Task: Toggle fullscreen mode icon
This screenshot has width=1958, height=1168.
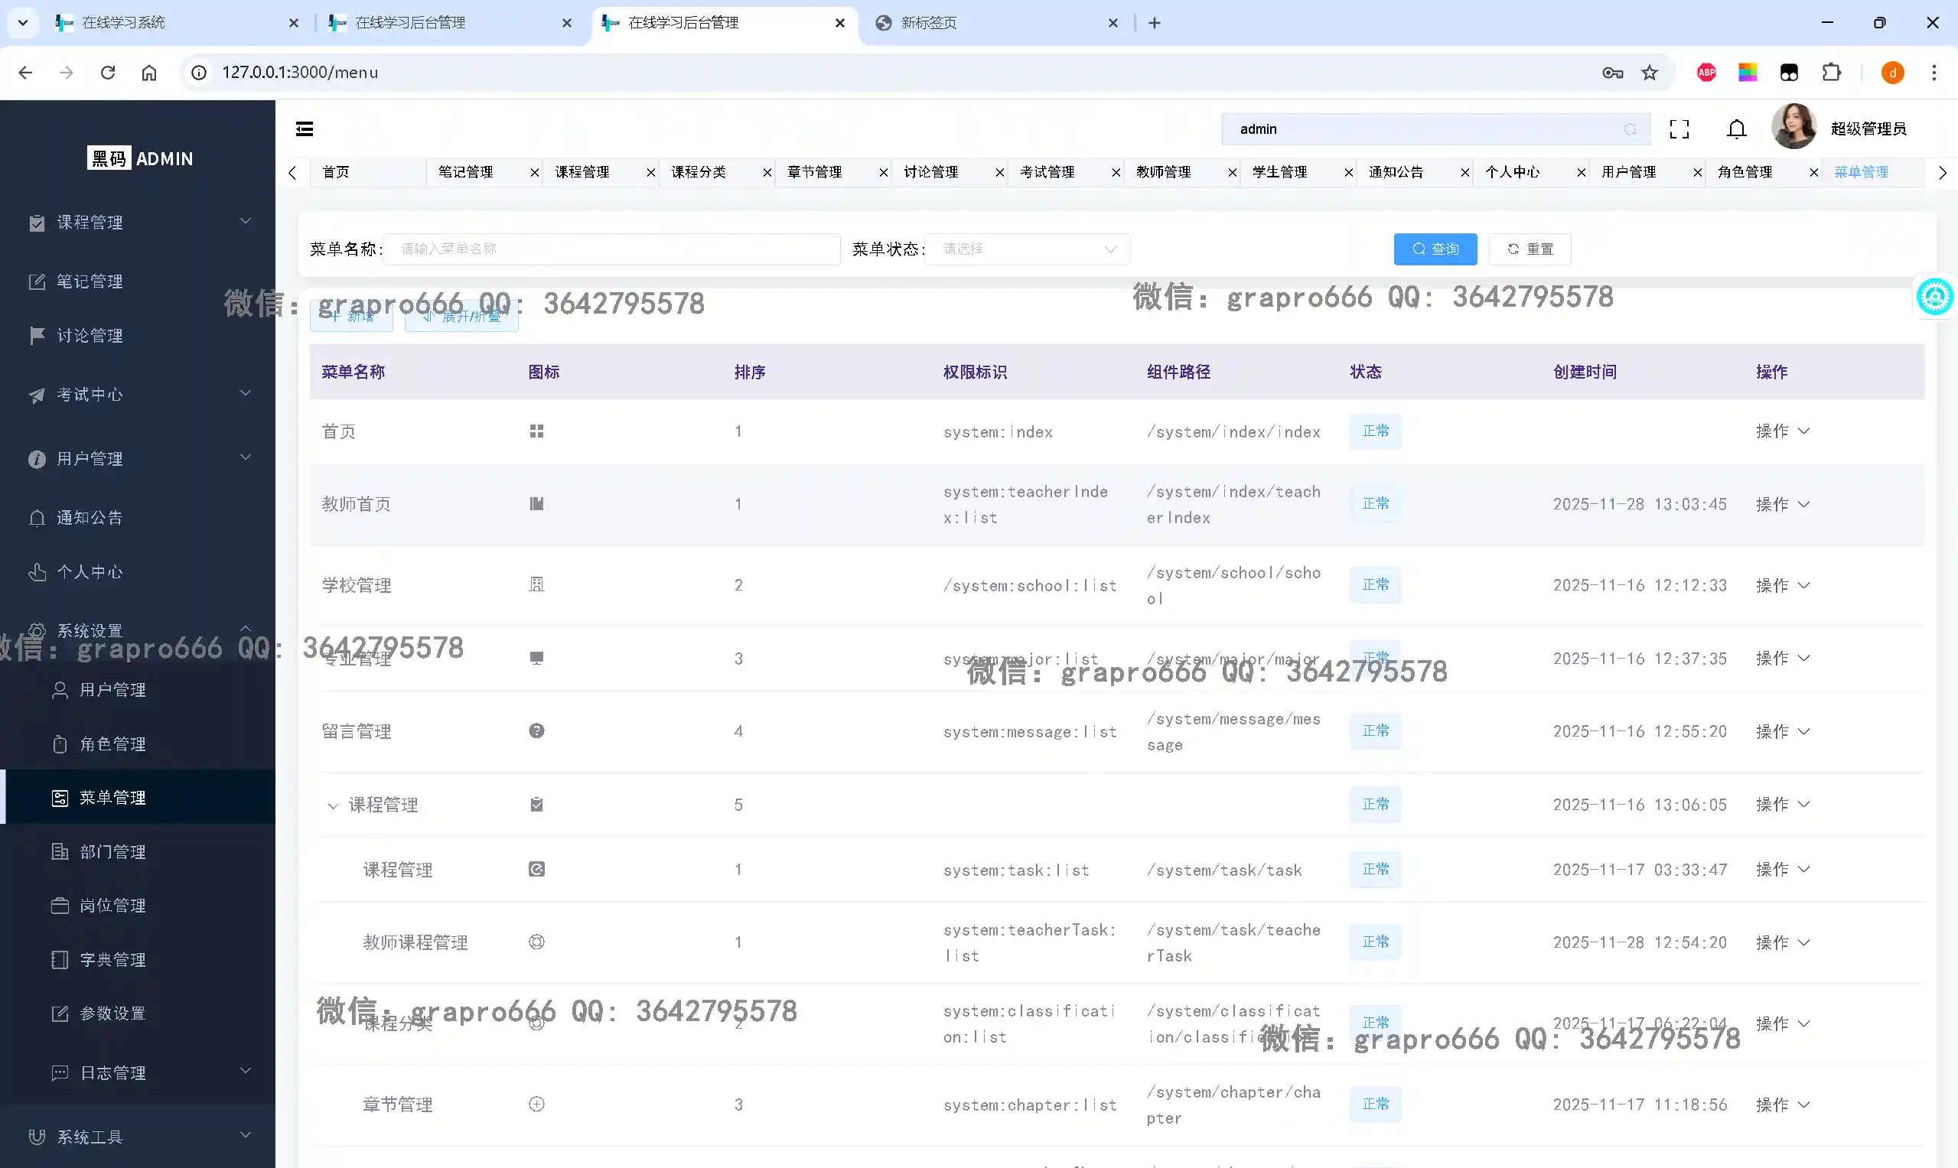Action: (x=1679, y=129)
